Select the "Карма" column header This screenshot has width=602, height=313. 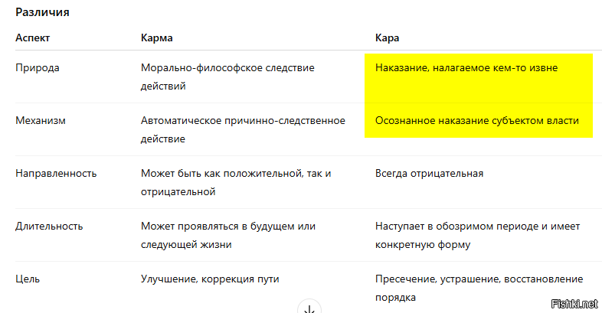pyautogui.click(x=156, y=37)
